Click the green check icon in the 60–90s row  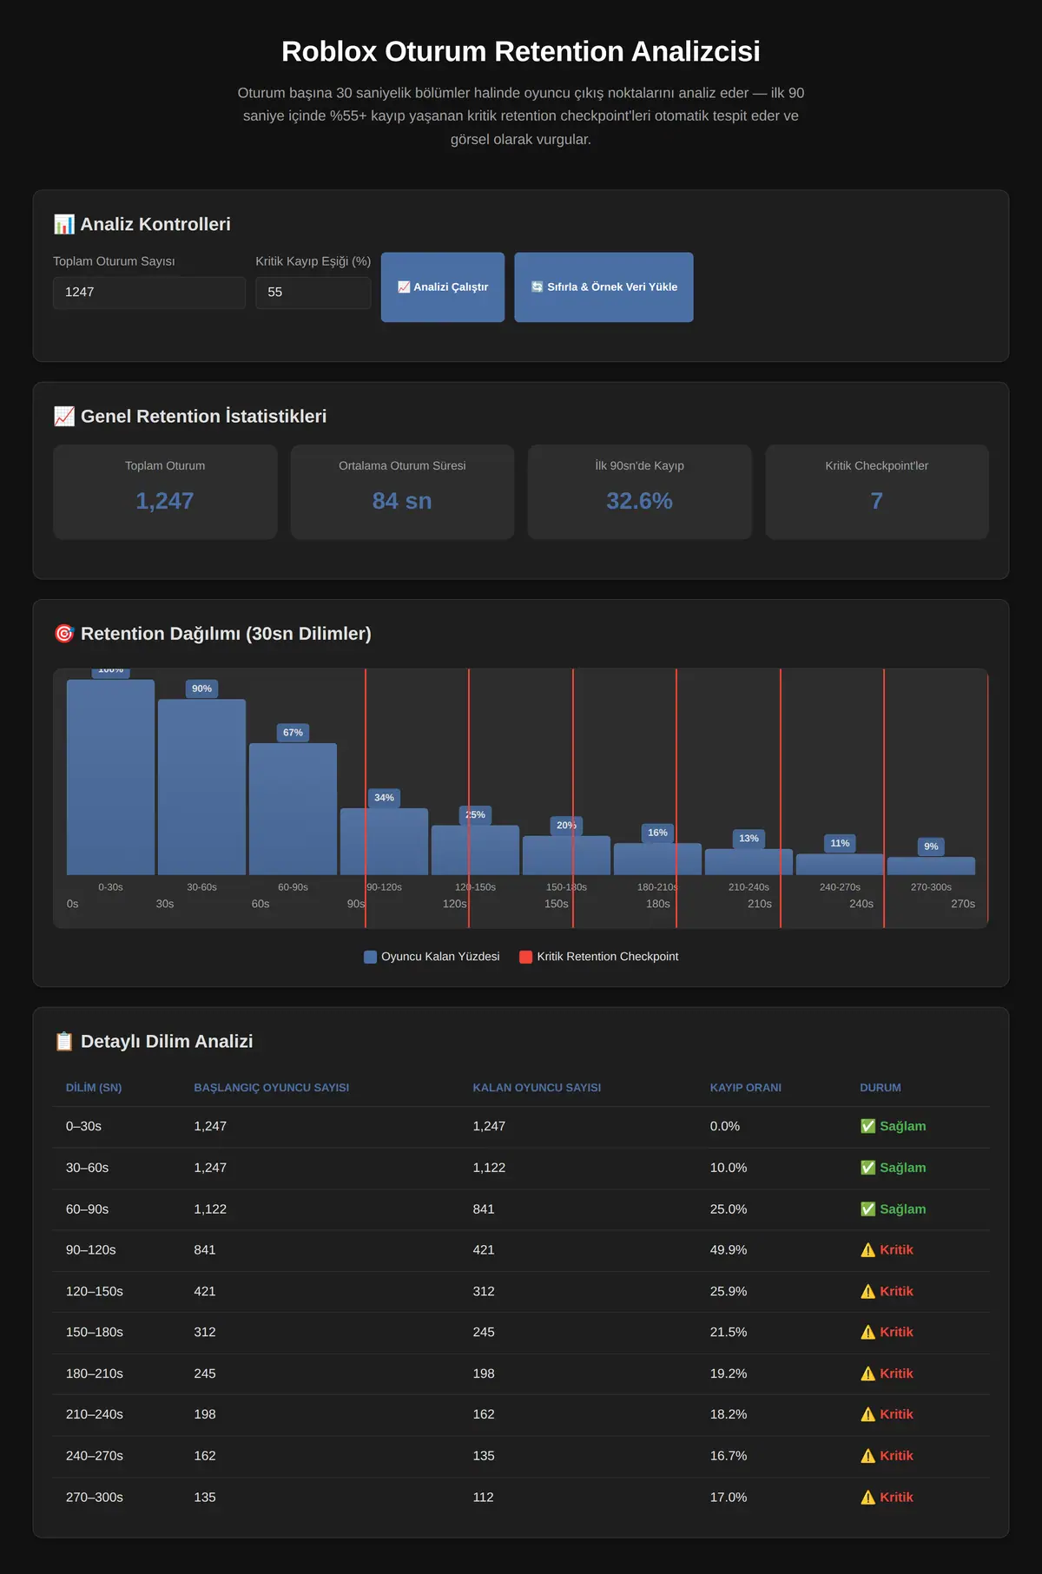(867, 1209)
